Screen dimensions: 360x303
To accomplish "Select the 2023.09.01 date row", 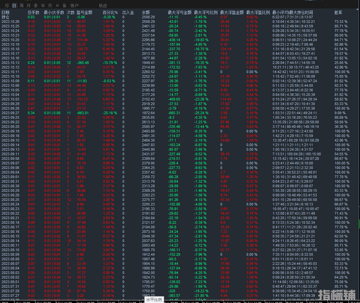I will pyautogui.click(x=10, y=177).
